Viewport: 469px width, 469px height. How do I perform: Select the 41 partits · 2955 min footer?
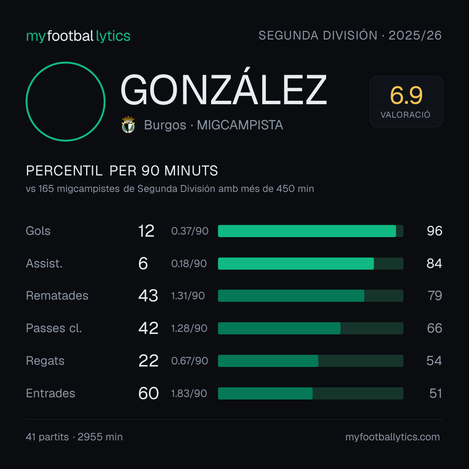74,437
